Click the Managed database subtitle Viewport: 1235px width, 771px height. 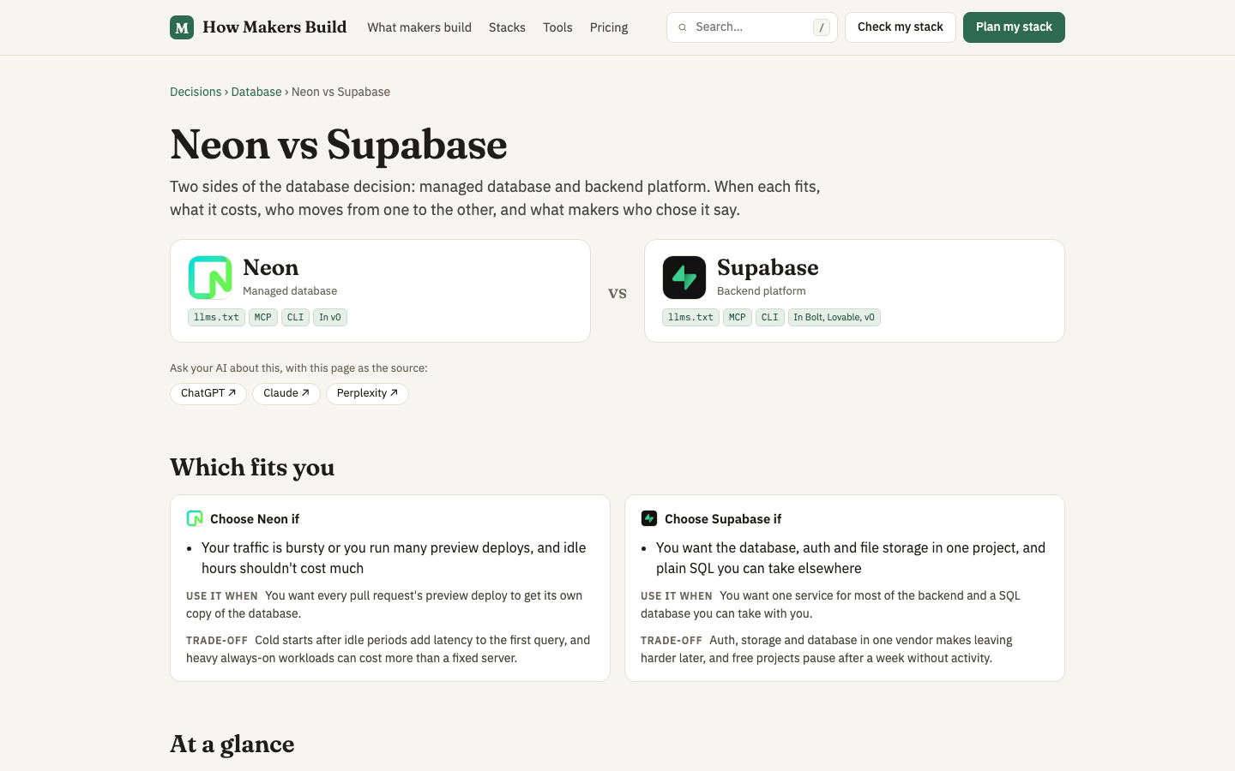click(290, 291)
